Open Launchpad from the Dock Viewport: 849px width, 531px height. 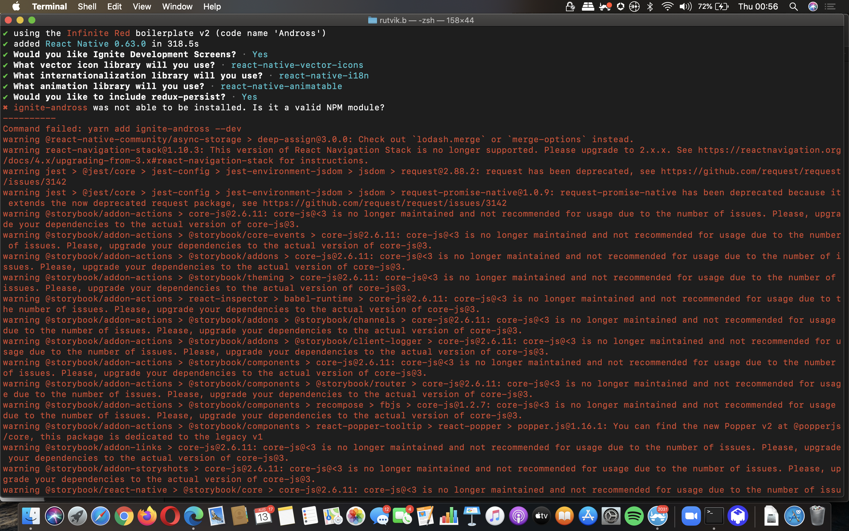point(77,516)
